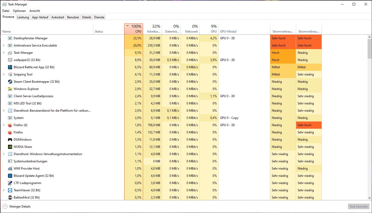The height and width of the screenshot is (213, 372).
Task: Select the Prozesse tab
Action: click(x=9, y=17)
